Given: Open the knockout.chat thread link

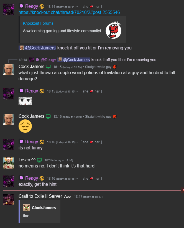Looking at the screenshot, I should click(69, 12).
